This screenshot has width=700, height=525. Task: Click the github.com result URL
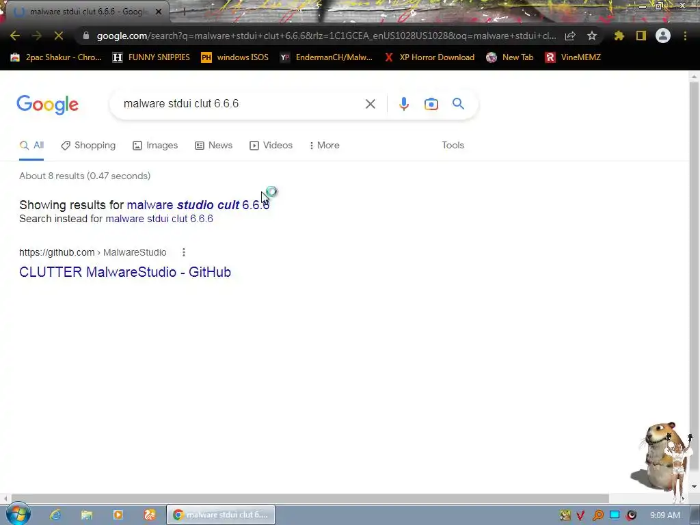(92, 253)
